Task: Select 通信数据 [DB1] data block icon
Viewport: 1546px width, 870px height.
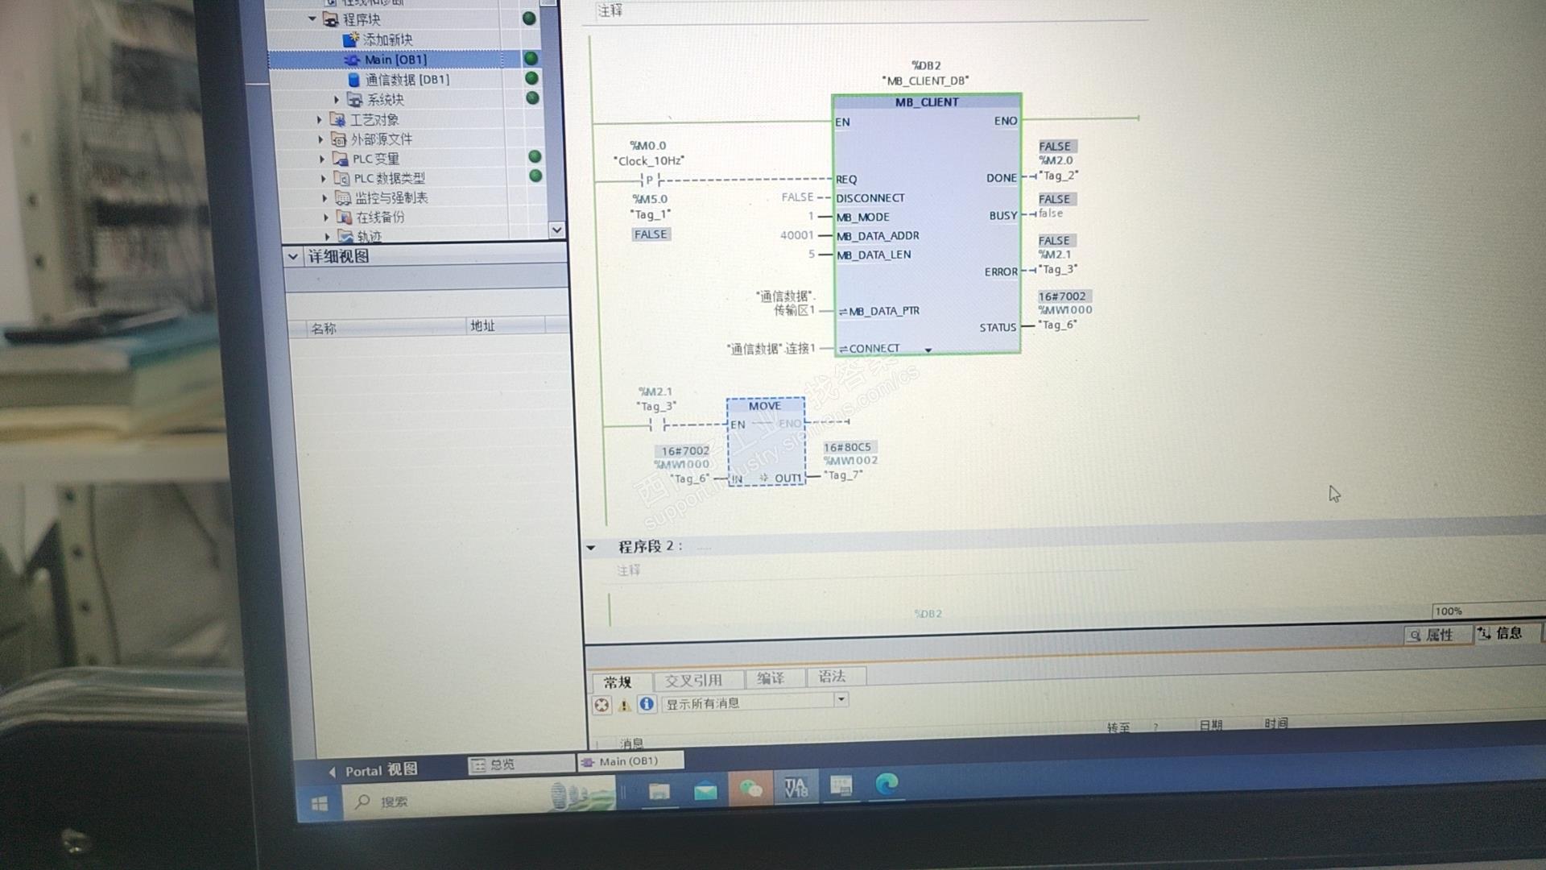Action: click(353, 80)
